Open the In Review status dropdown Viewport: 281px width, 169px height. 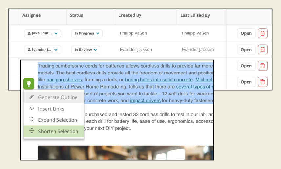tap(86, 50)
